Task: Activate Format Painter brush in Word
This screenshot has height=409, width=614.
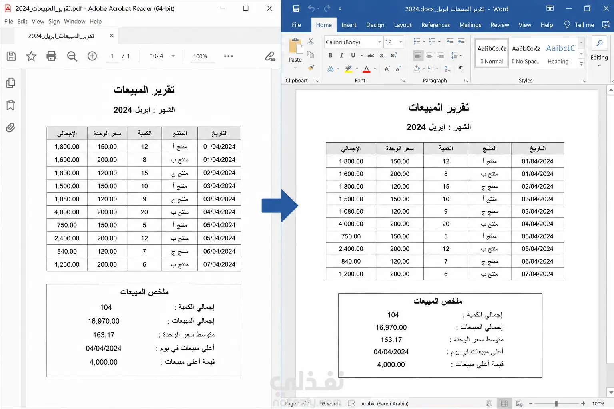Action: pyautogui.click(x=311, y=68)
